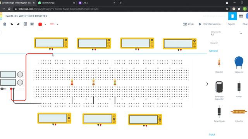The height and width of the screenshot is (139, 248).
Task: Open the wire color dropdown arrow
Action: point(45,24)
